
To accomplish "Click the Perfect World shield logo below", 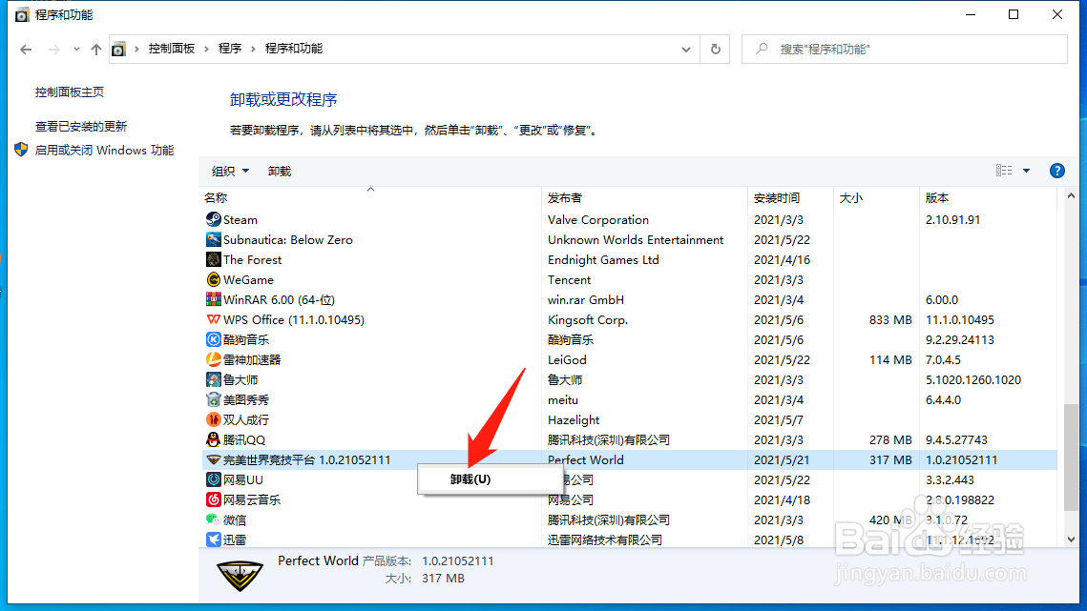I will click(x=239, y=576).
